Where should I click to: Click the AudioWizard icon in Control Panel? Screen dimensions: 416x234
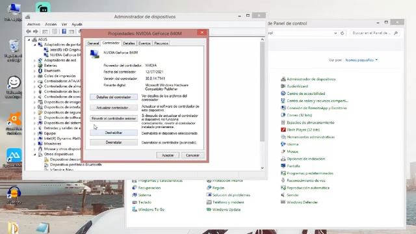pyautogui.click(x=283, y=86)
